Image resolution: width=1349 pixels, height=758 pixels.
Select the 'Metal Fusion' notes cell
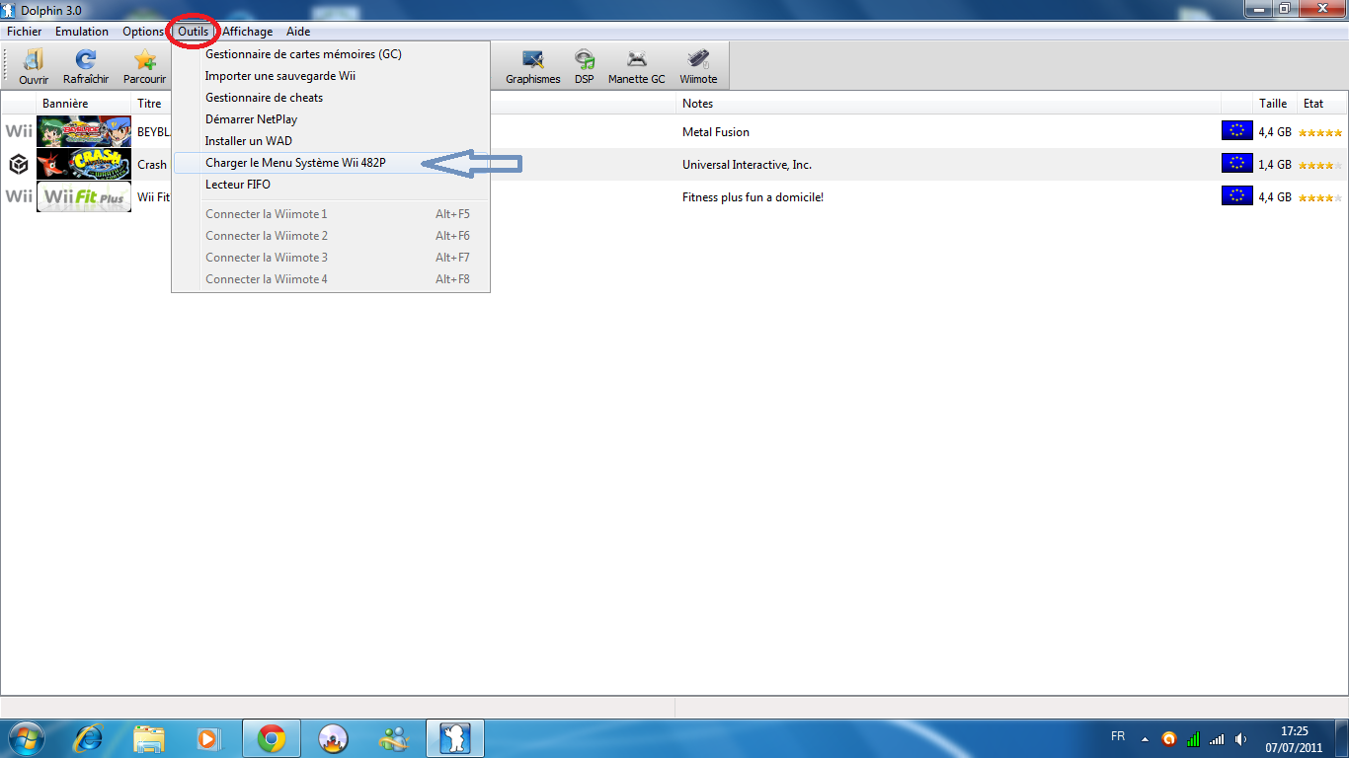point(716,132)
